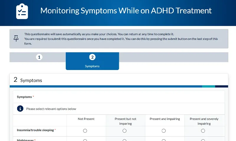Click the info icon beside select options
236x141 pixels.
(20, 109)
